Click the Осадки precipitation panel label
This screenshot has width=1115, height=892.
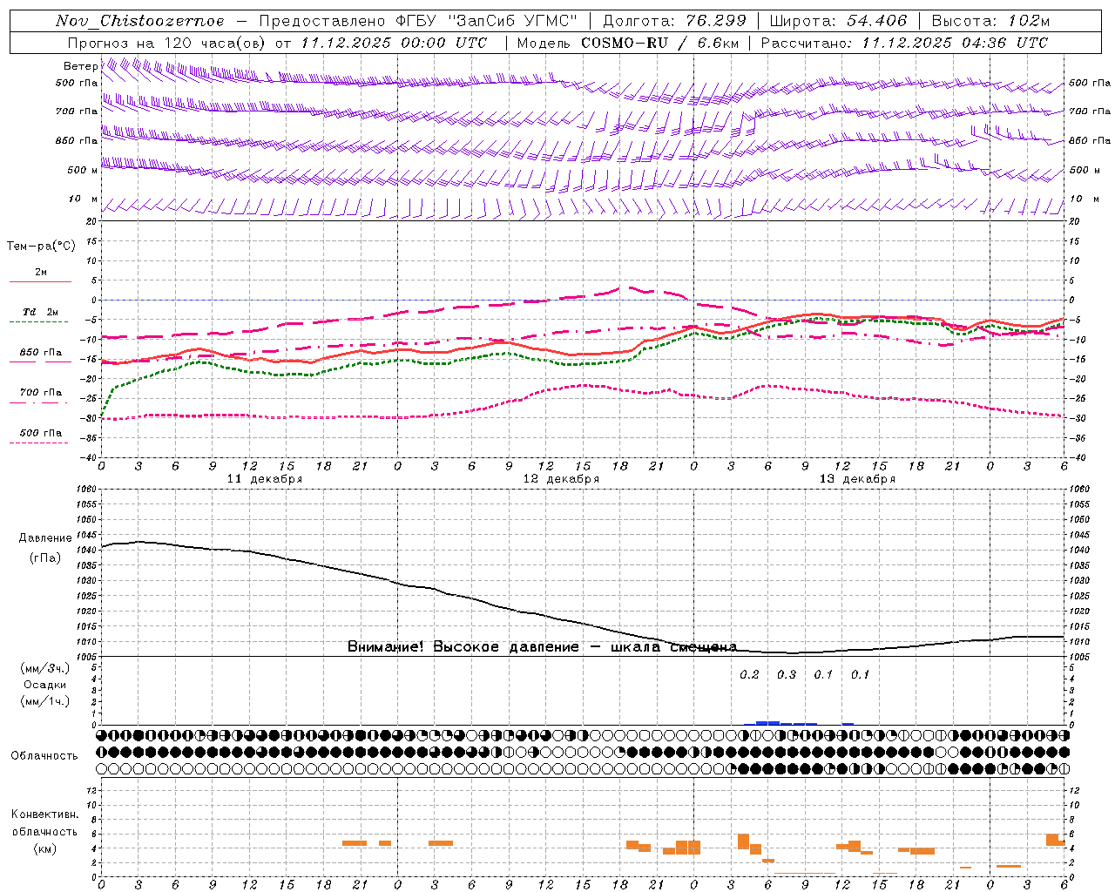point(45,685)
